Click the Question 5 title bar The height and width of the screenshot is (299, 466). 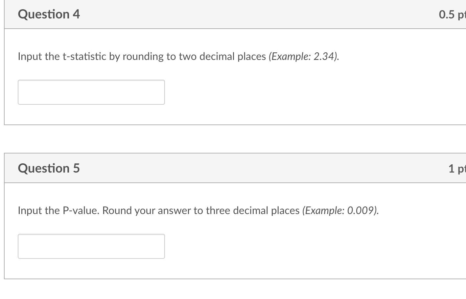click(x=230, y=168)
